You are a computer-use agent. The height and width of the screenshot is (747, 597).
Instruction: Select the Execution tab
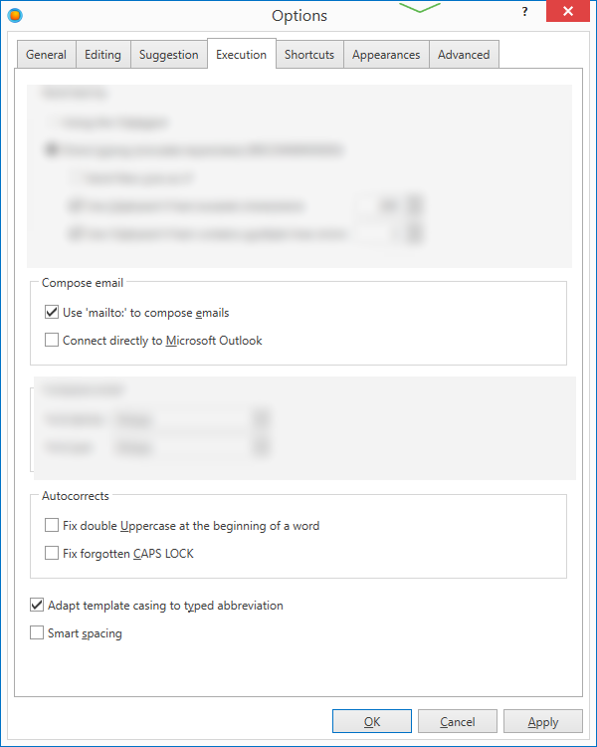(241, 55)
